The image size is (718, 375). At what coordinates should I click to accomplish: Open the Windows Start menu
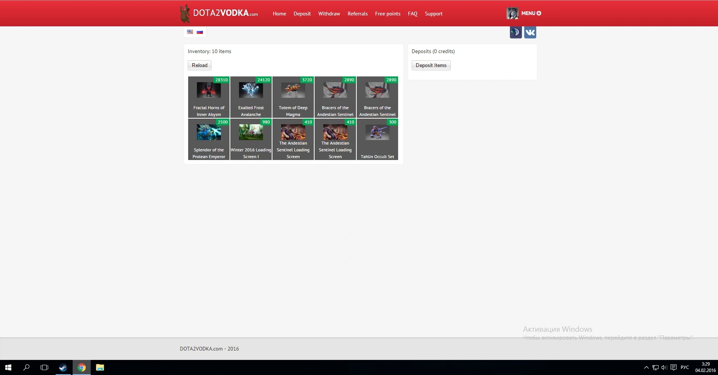8,367
